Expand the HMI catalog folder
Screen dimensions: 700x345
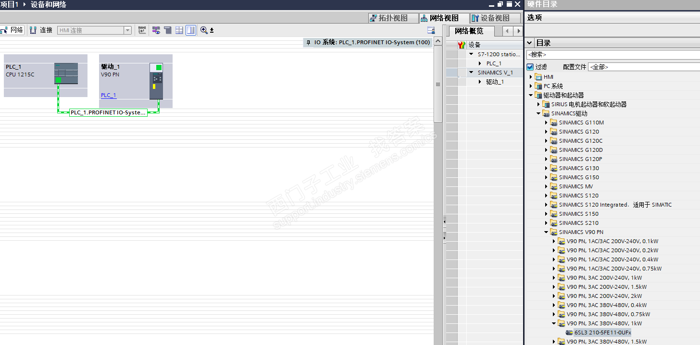click(531, 77)
